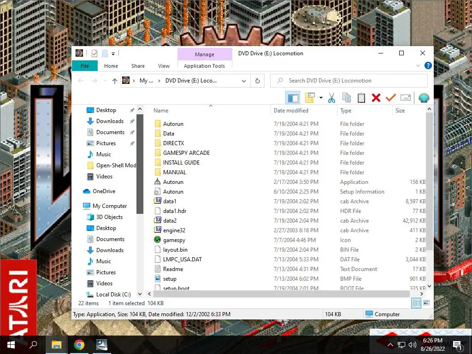Open the address bar history dropdown

[244, 81]
